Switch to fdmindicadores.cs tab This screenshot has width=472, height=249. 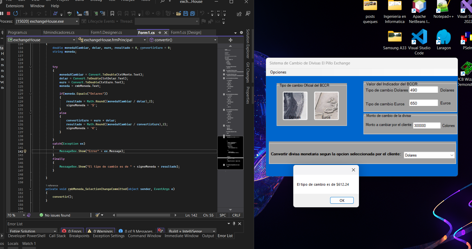click(59, 32)
